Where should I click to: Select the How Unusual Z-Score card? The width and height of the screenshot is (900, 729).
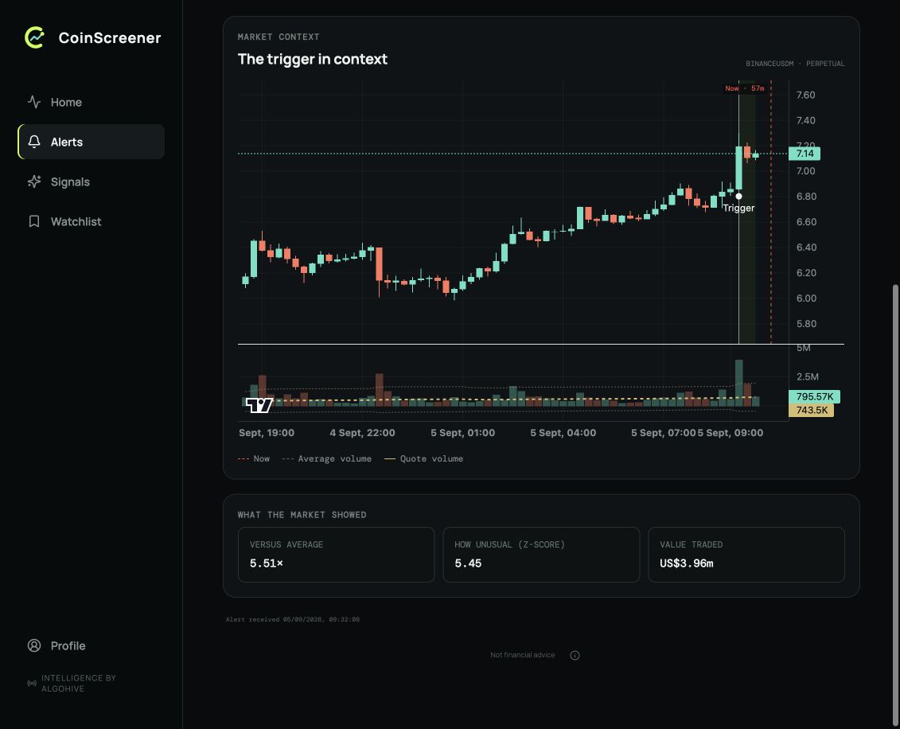point(541,555)
